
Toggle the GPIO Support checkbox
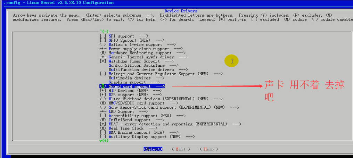click(102, 40)
